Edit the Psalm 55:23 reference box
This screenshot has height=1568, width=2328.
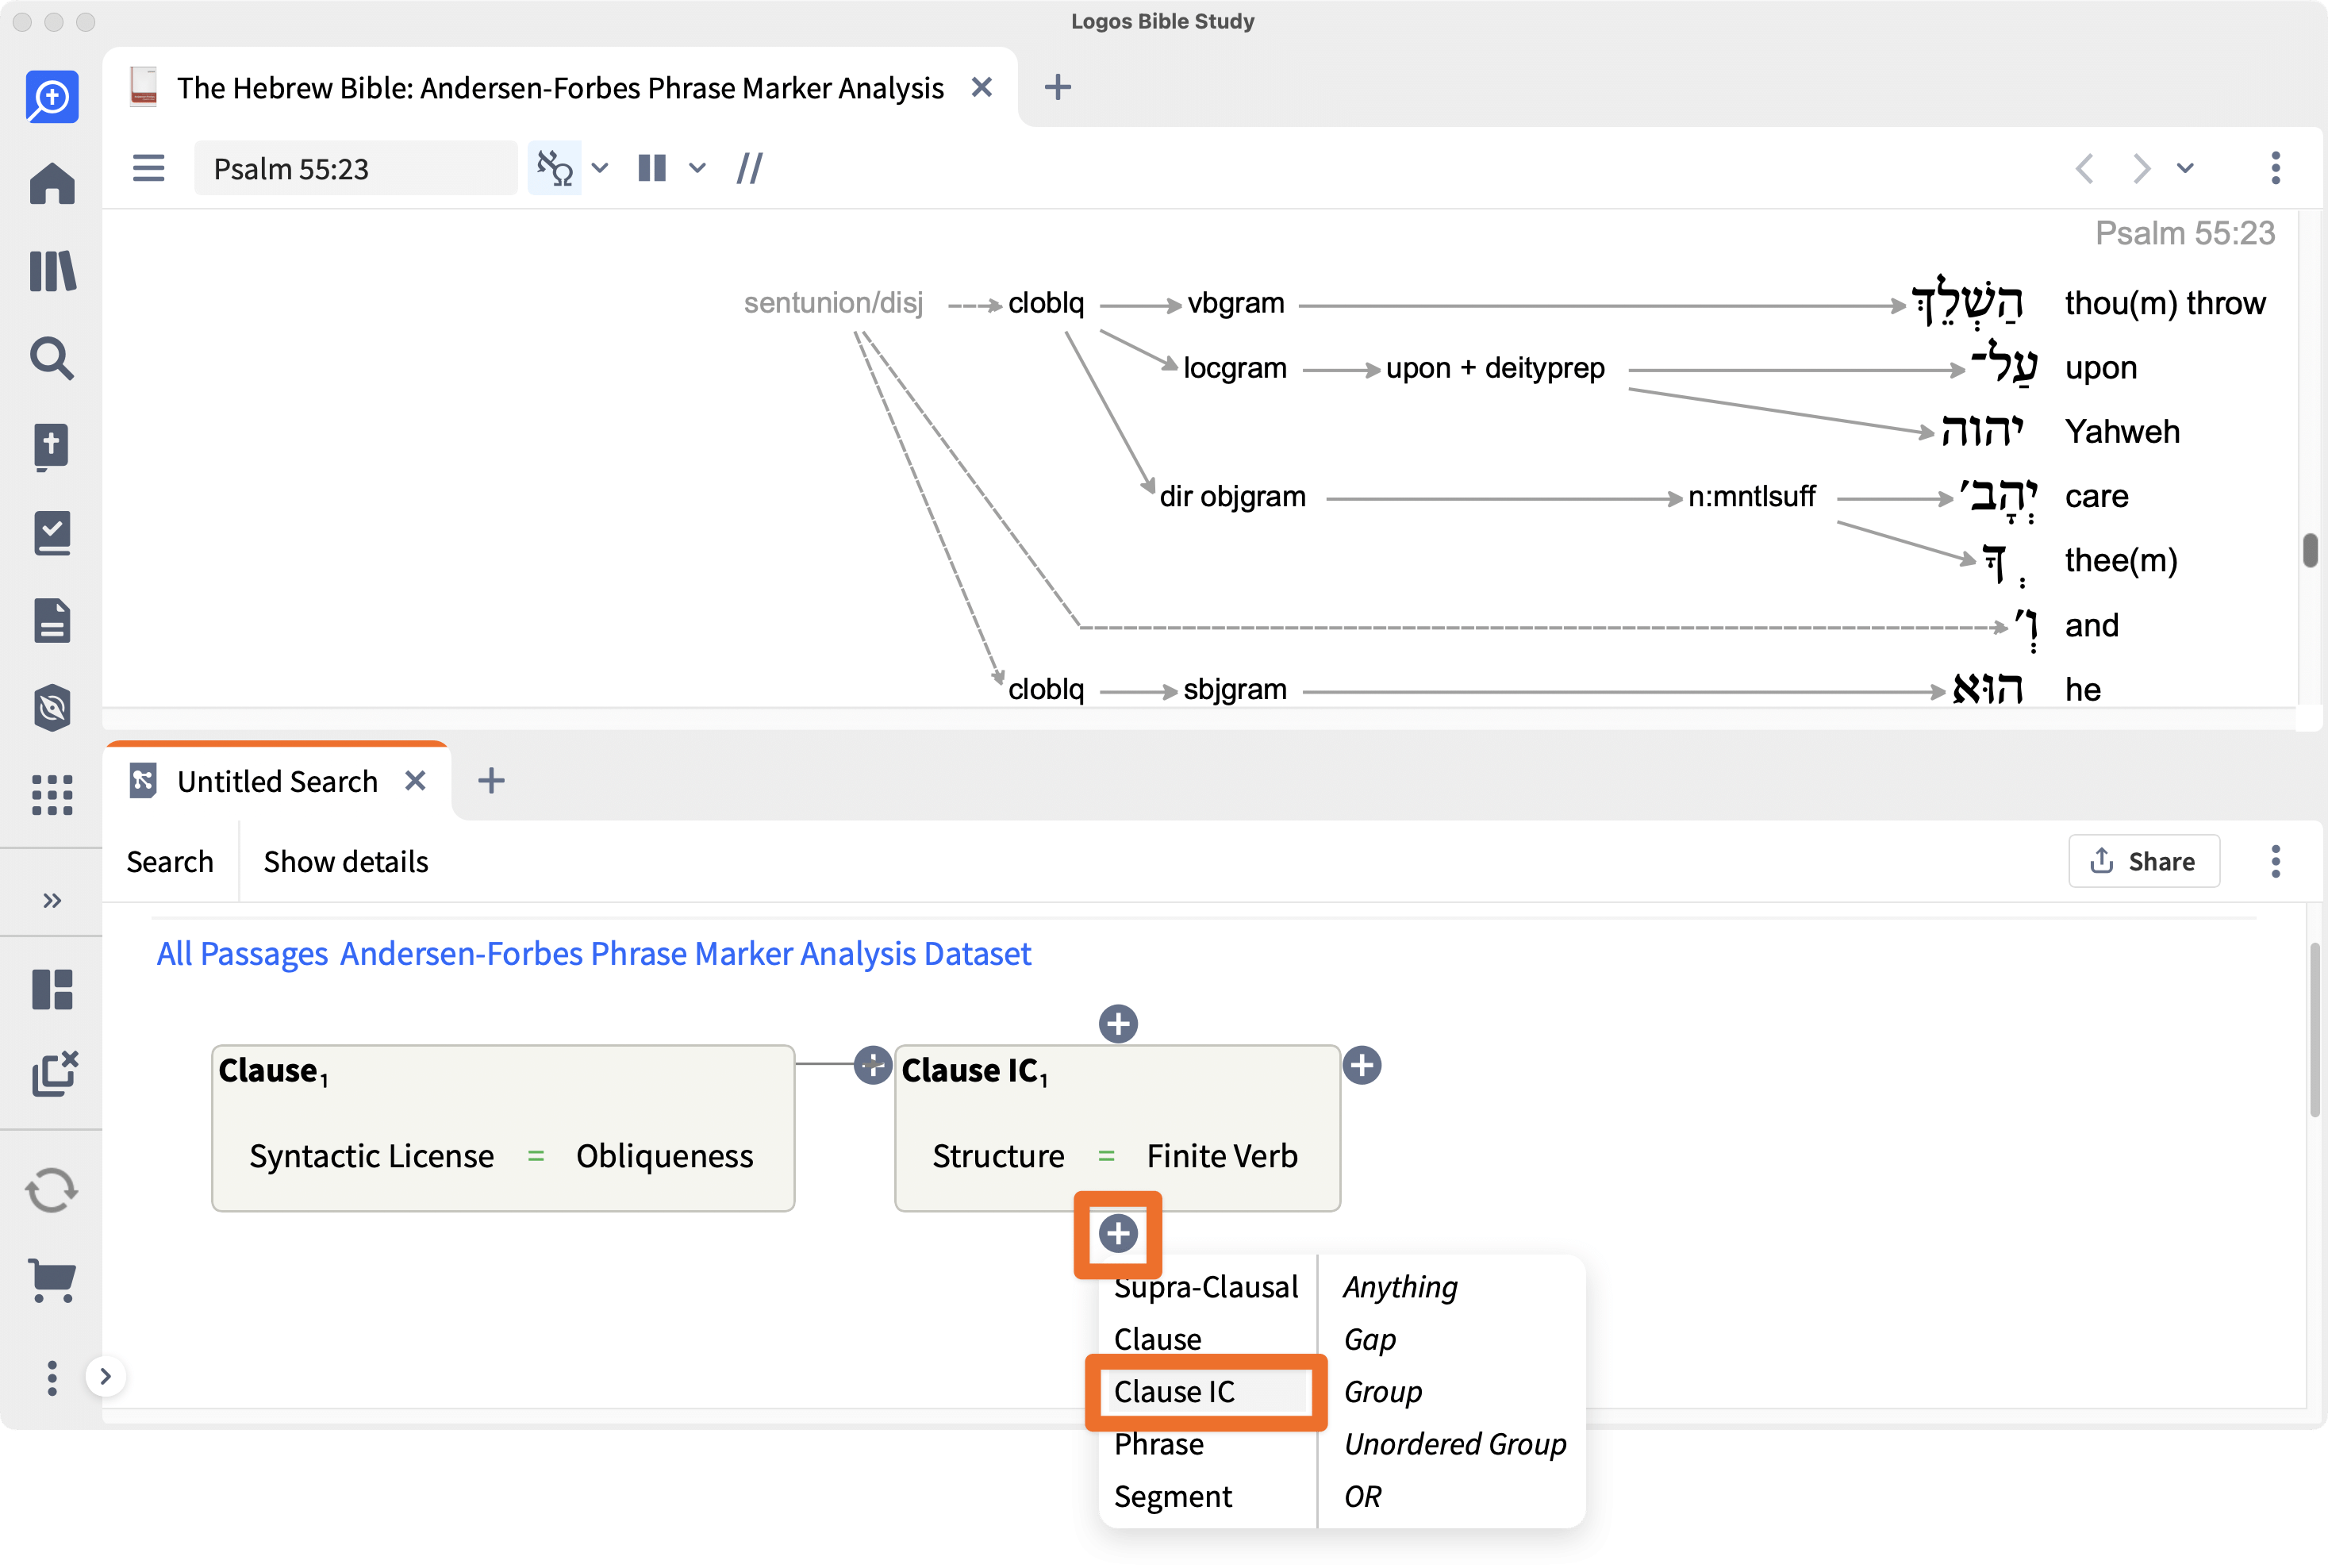355,168
